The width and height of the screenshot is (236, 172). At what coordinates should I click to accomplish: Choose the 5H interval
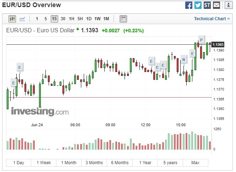80,19
